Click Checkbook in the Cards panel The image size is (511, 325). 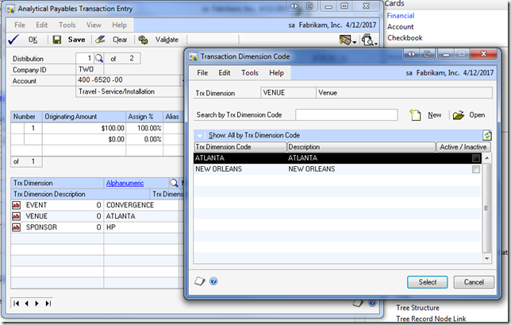[x=405, y=38]
